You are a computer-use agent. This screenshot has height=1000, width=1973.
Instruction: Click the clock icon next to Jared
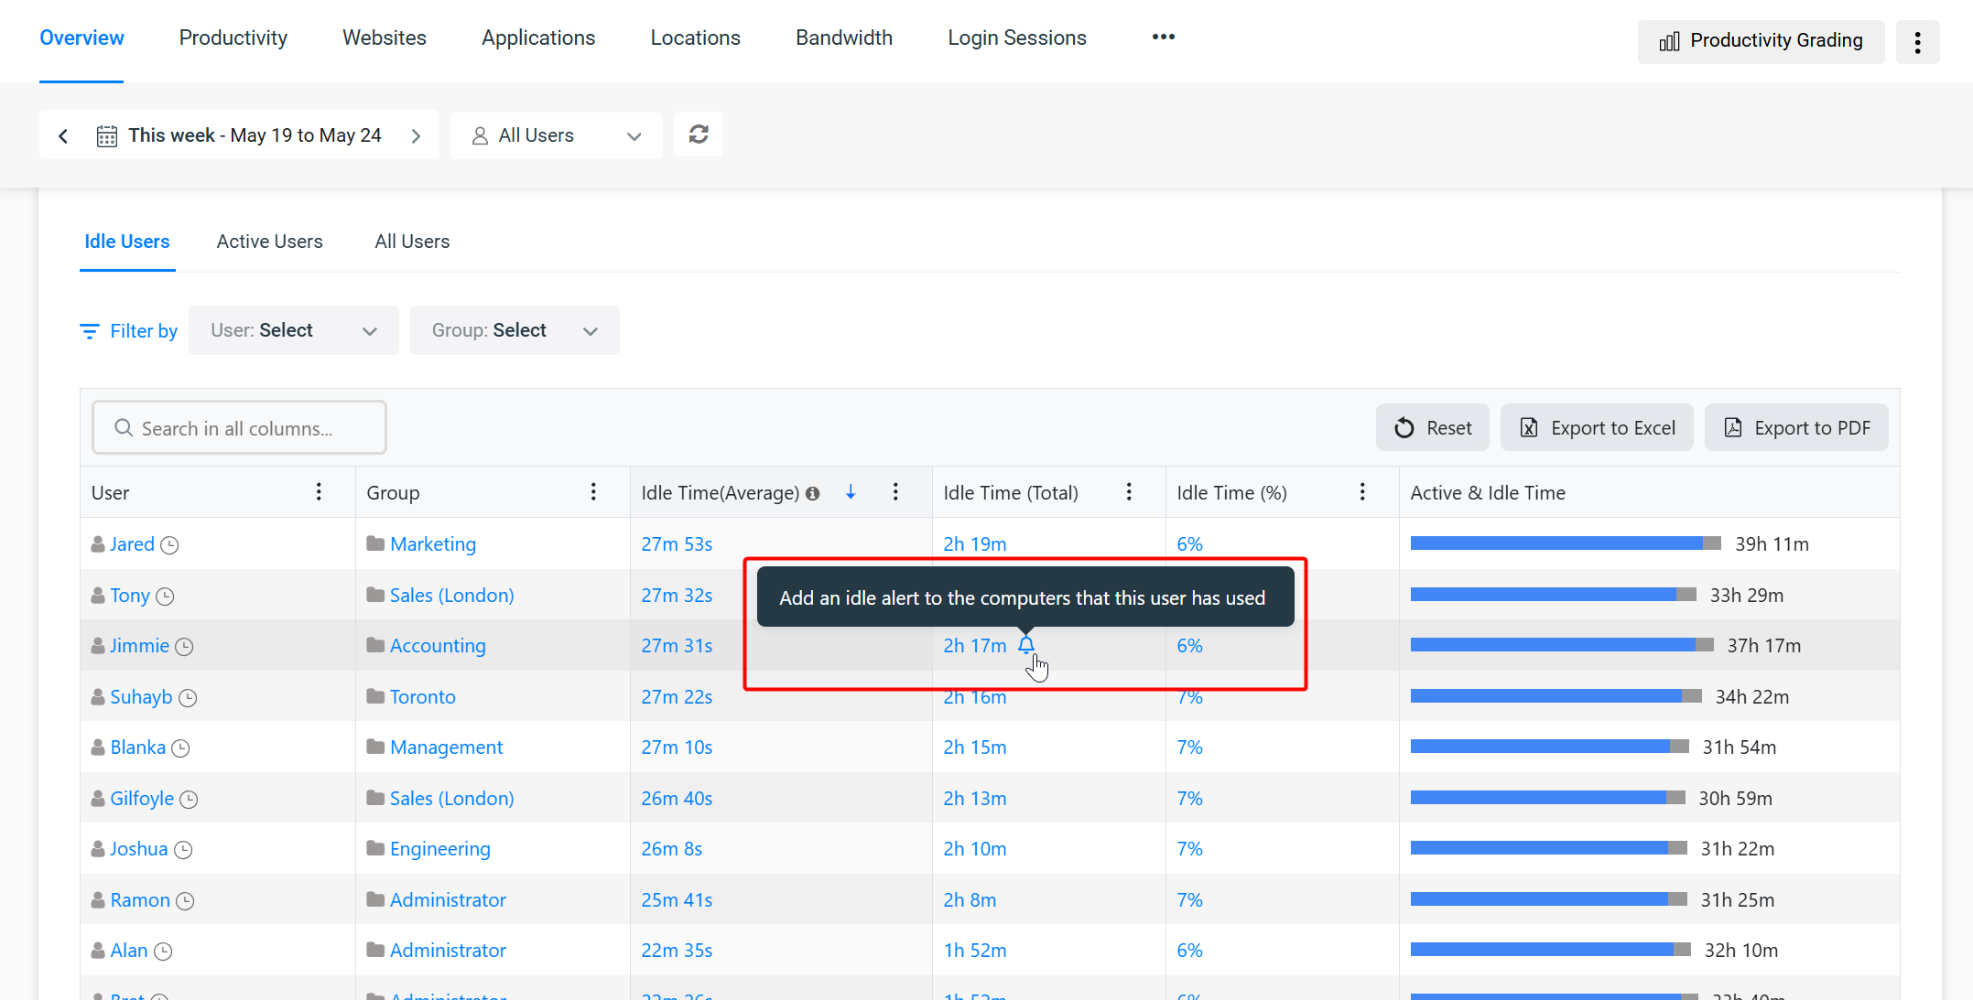point(169,545)
